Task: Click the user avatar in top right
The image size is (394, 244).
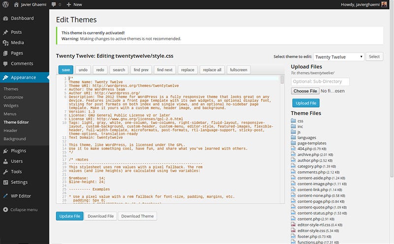Action: 384,4
